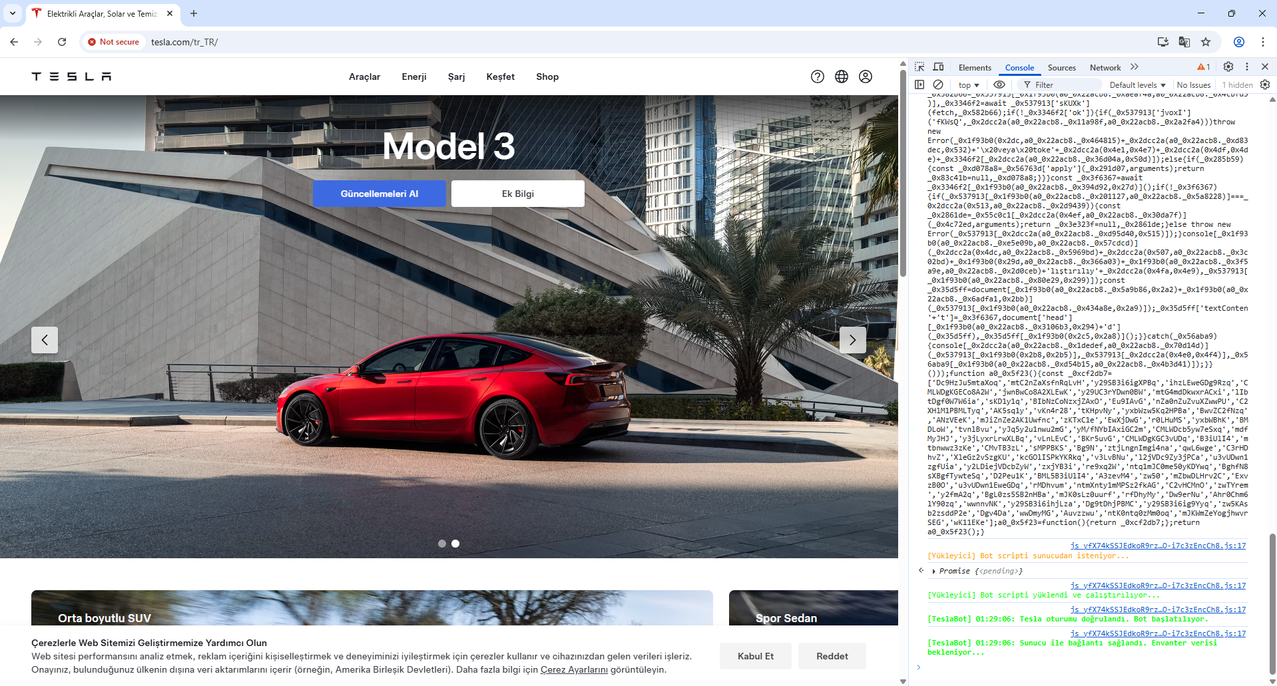This screenshot has width=1277, height=686.
Task: Select the second carousel dot
Action: pos(455,544)
